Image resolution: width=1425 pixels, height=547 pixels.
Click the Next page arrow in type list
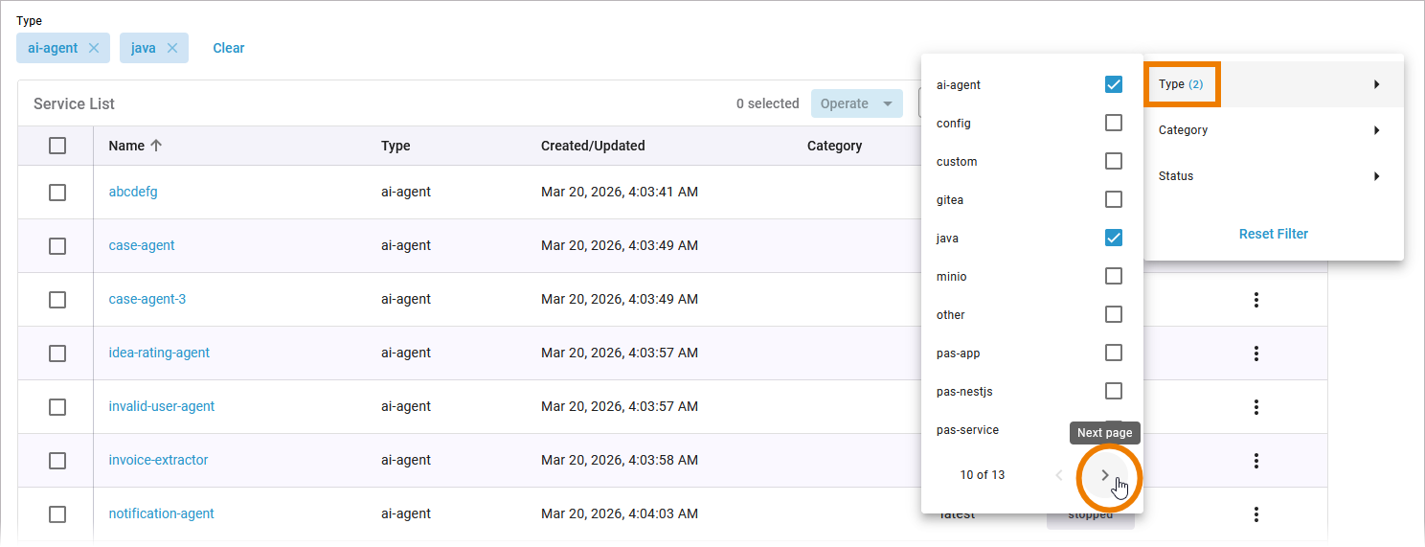pos(1105,475)
